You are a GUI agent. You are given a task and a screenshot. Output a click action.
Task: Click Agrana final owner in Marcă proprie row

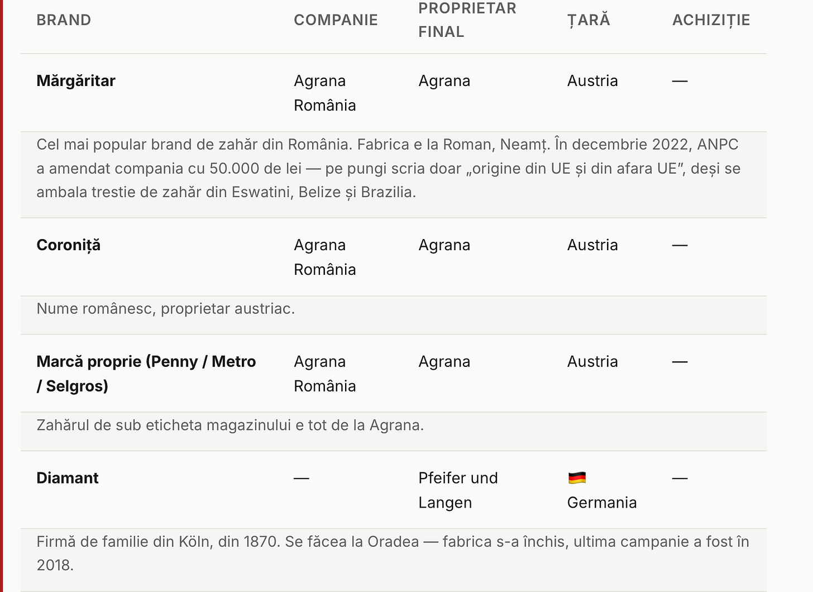[444, 362]
